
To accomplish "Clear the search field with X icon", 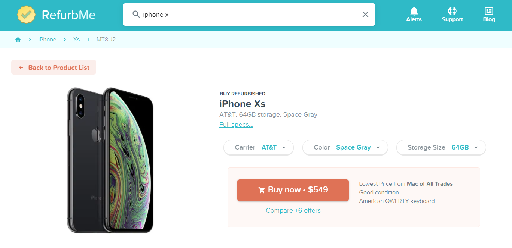I will pos(365,15).
